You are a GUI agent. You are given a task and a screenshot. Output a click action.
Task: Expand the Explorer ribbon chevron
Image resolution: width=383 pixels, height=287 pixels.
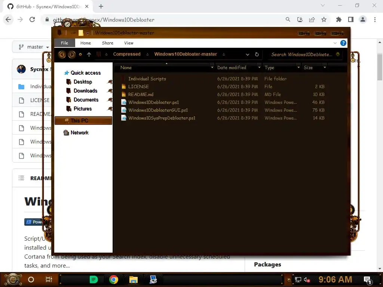pos(335,43)
